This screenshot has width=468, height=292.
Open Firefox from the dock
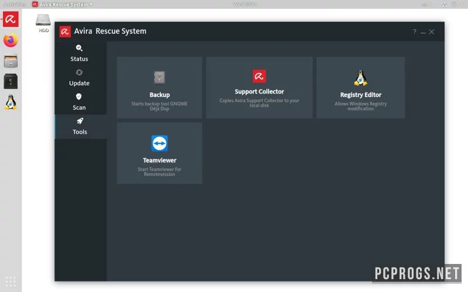point(11,40)
